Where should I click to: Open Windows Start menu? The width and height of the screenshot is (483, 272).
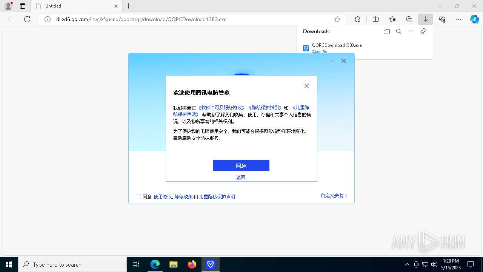coord(9,264)
